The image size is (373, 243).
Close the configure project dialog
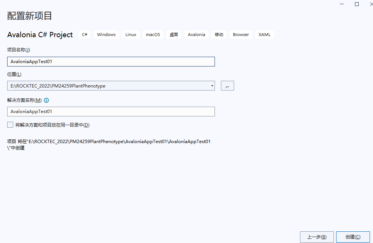[x=371, y=4]
